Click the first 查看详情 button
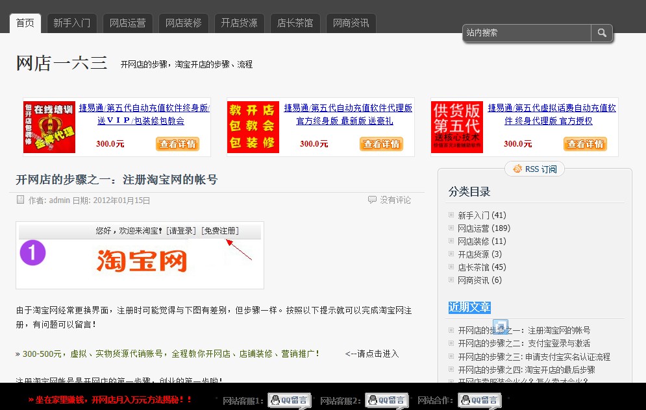Viewport: 646px width, 410px height. (177, 144)
